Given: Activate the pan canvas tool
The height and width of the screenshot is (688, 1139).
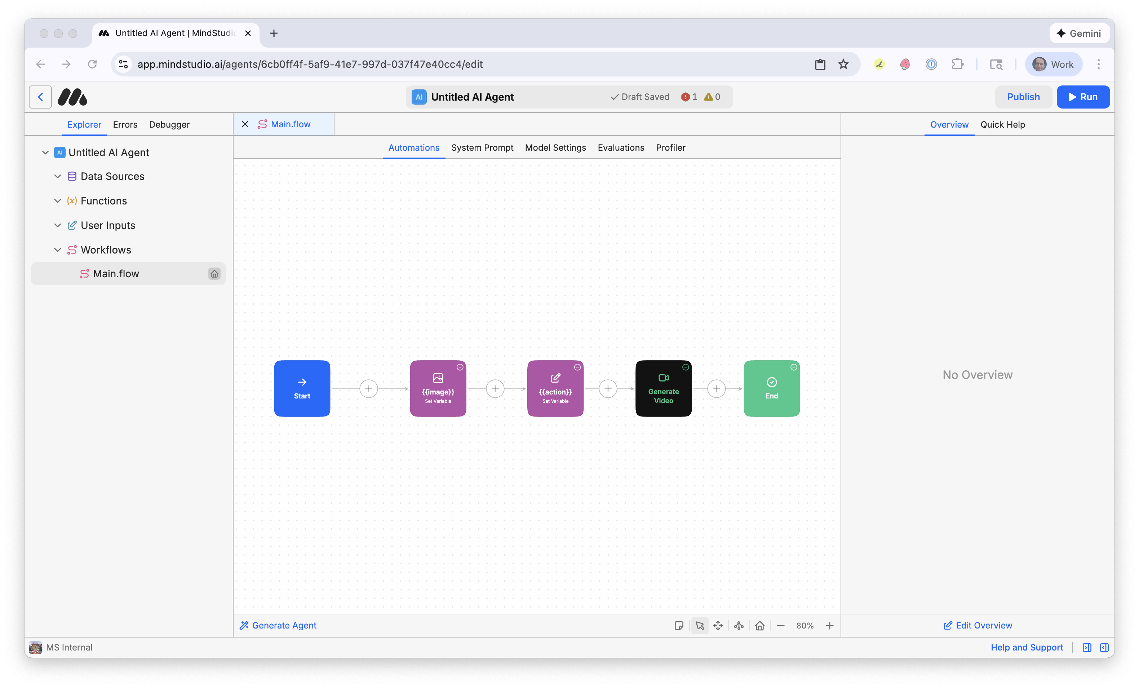Looking at the screenshot, I should 718,626.
